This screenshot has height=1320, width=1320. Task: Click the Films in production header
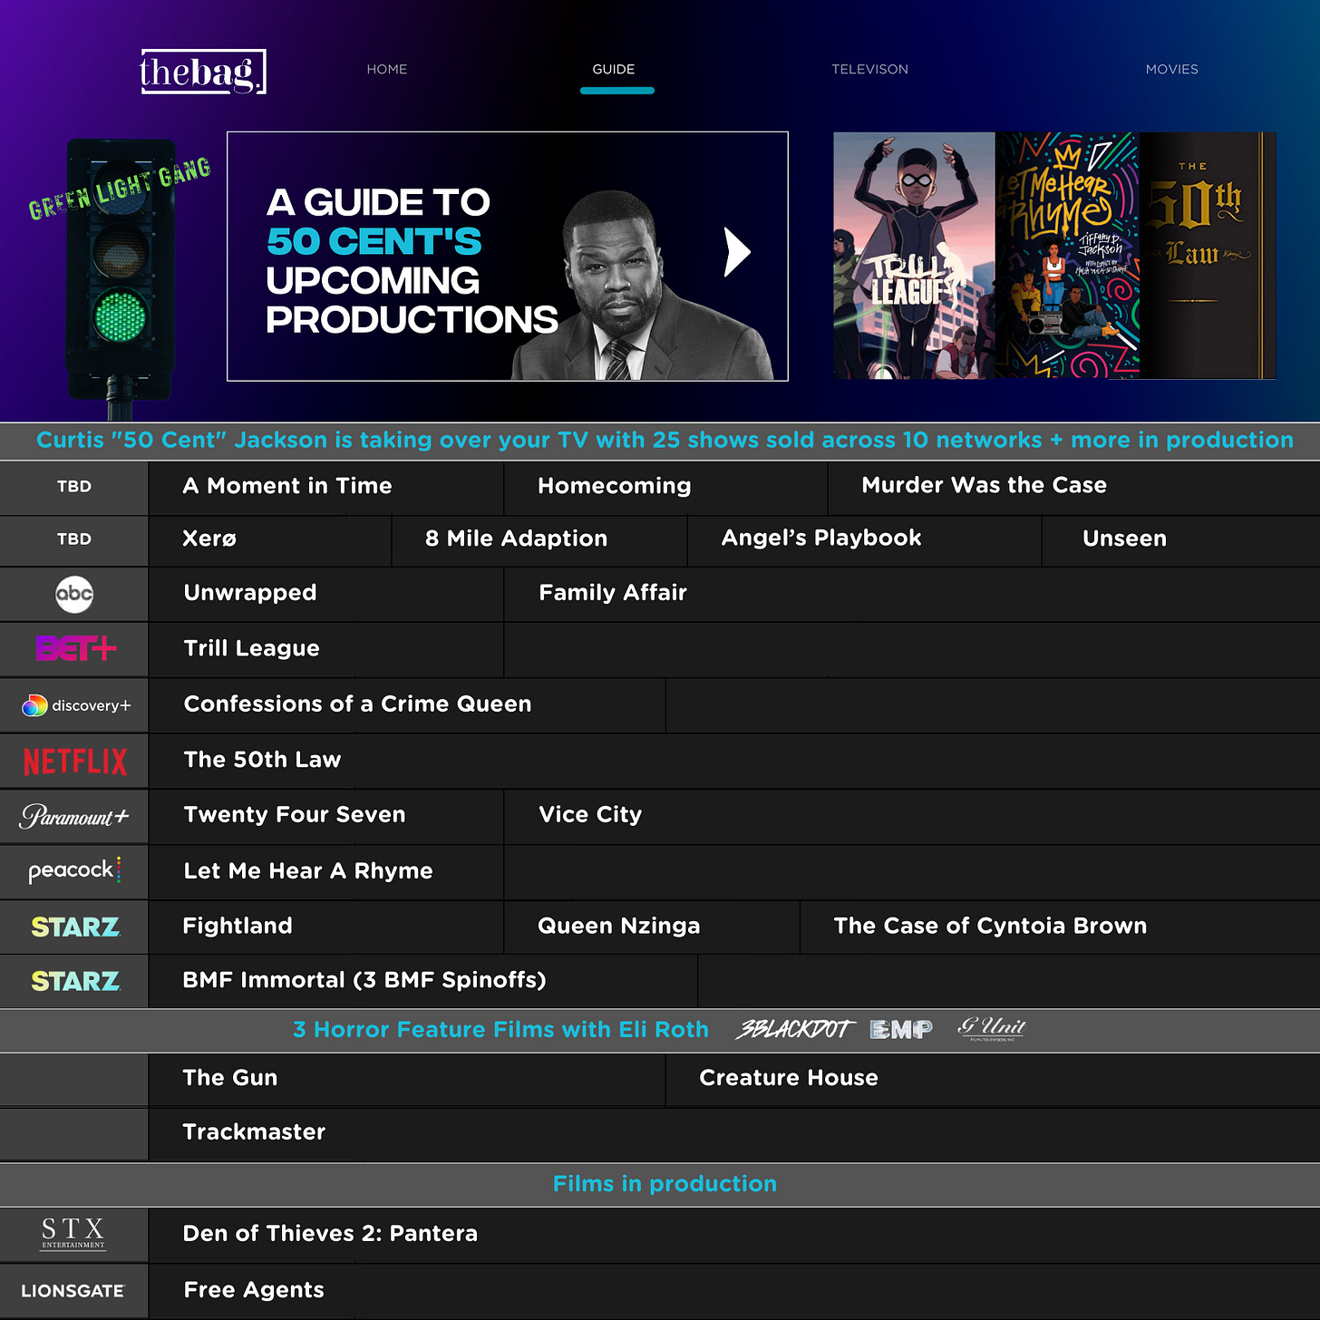coord(665,1184)
